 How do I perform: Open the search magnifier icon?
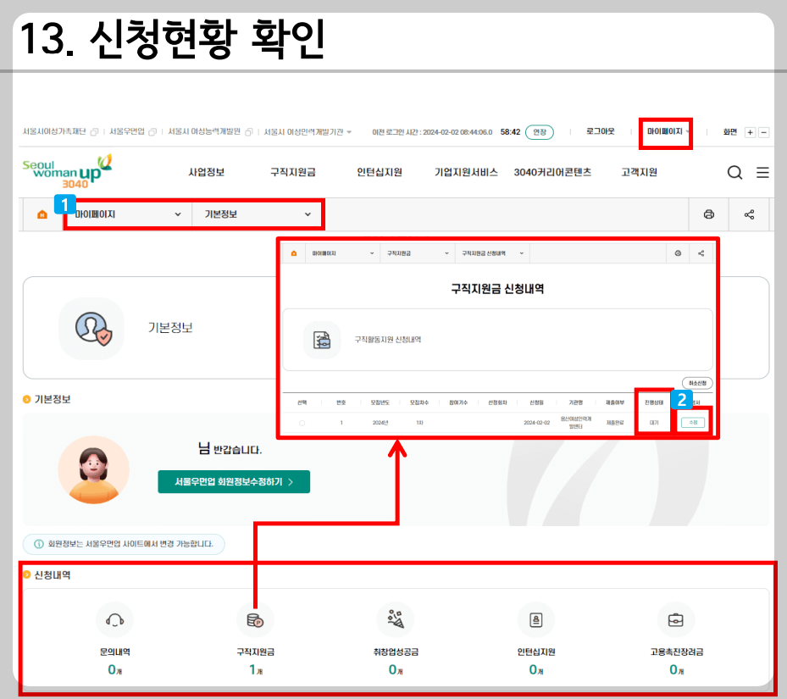point(734,171)
